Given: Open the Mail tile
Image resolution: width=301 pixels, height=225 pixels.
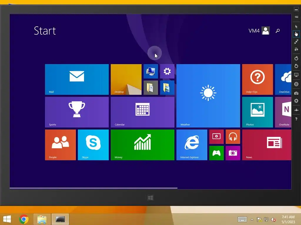Looking at the screenshot, I should tap(77, 79).
